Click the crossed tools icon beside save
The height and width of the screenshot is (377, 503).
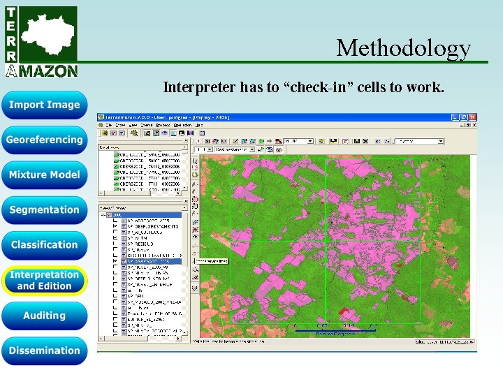coord(365,141)
